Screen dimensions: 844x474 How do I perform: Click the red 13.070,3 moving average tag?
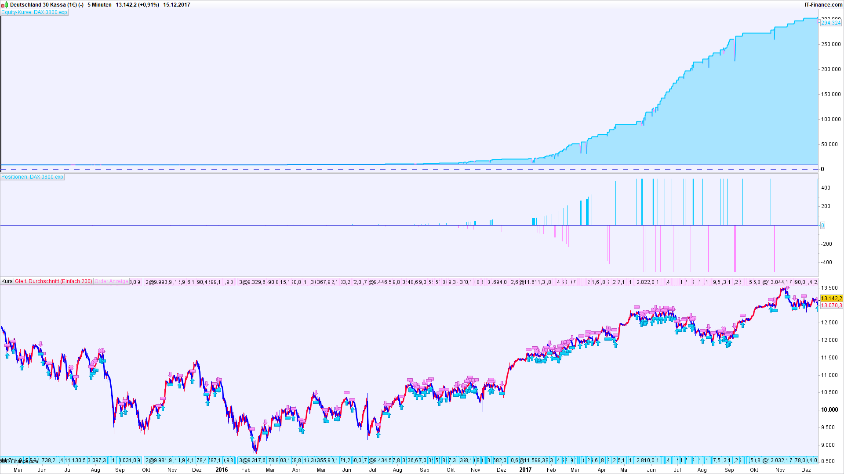(x=831, y=305)
